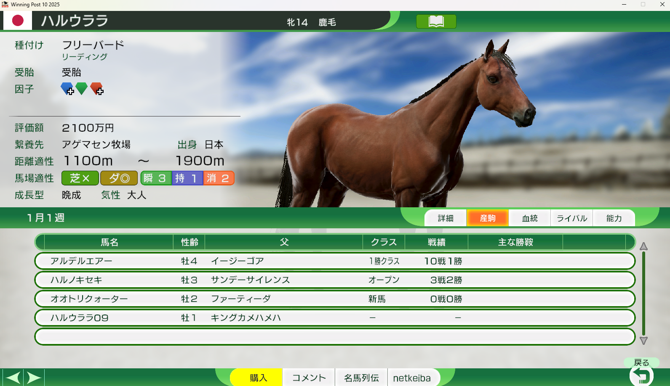Click the オープン class cell
The height and width of the screenshot is (386, 670).
click(384, 280)
